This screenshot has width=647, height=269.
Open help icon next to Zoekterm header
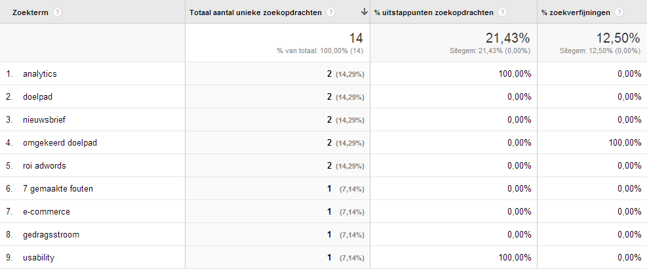(57, 12)
